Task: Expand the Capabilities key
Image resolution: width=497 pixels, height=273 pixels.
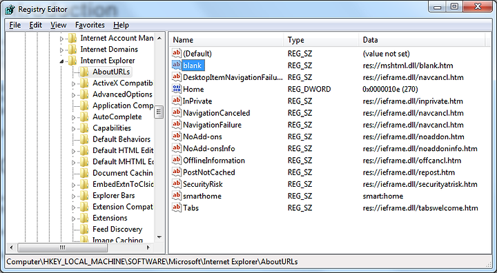Action: point(74,129)
